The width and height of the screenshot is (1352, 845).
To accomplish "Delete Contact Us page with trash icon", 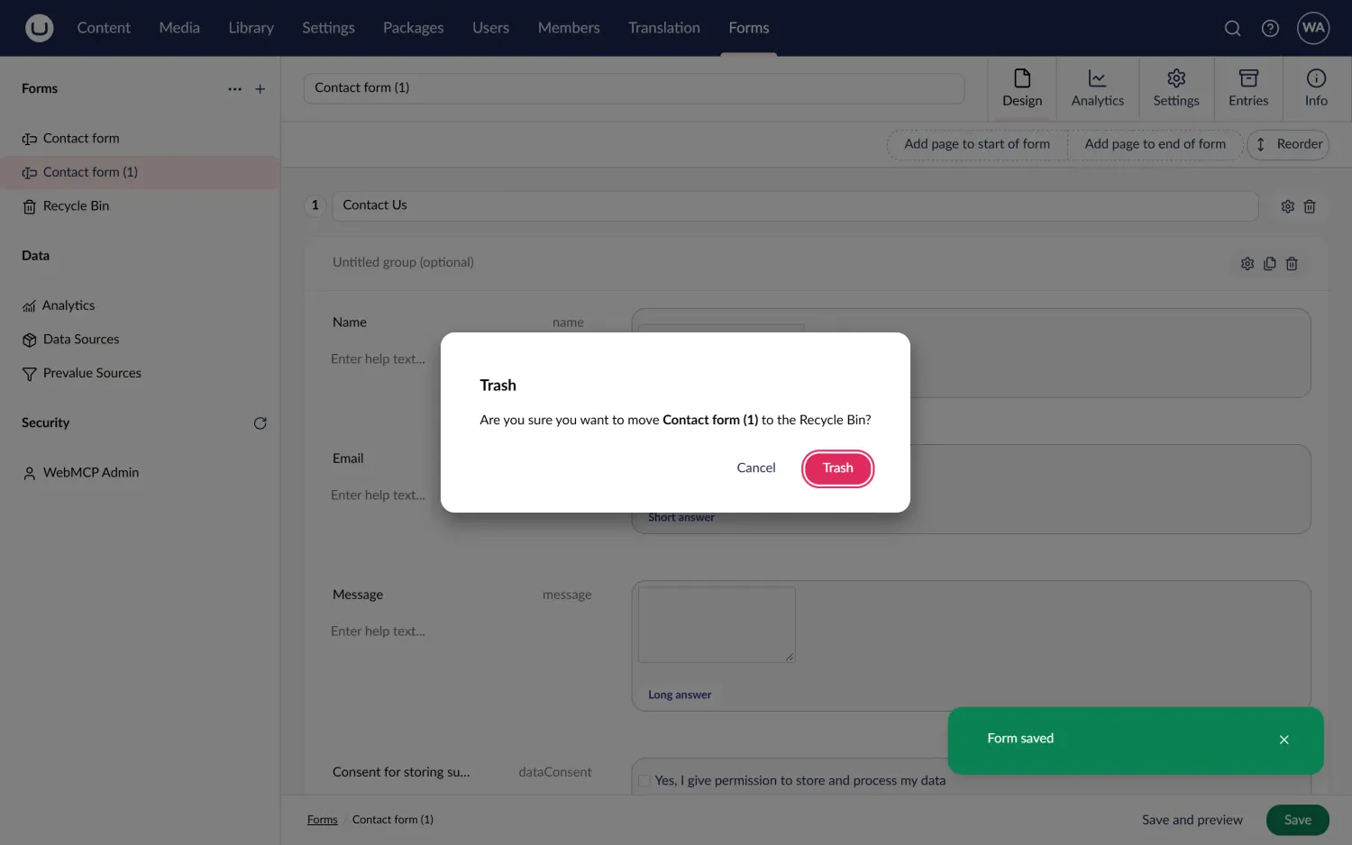I will 1310,206.
